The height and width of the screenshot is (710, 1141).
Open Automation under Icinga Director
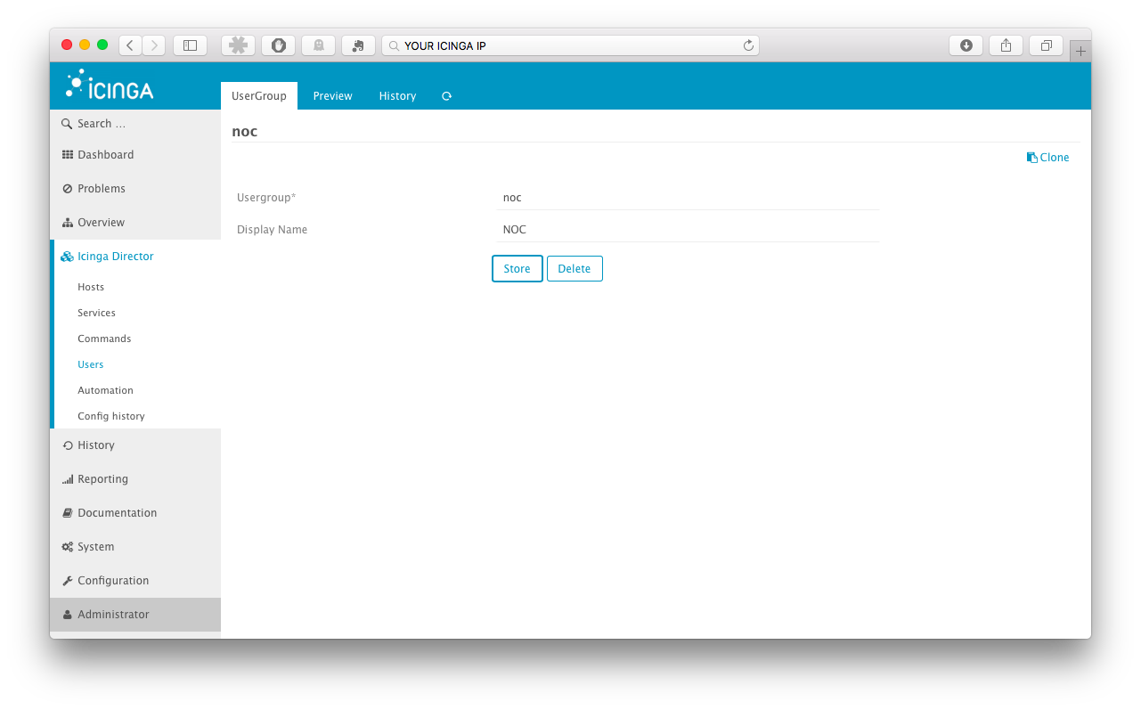point(105,391)
